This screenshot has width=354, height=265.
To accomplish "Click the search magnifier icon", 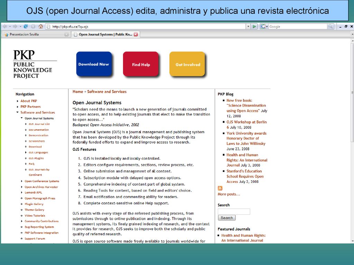I will [x=330, y=27].
